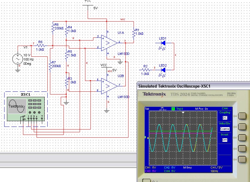Select the V1 AC voltage source symbol

click(x=18, y=59)
